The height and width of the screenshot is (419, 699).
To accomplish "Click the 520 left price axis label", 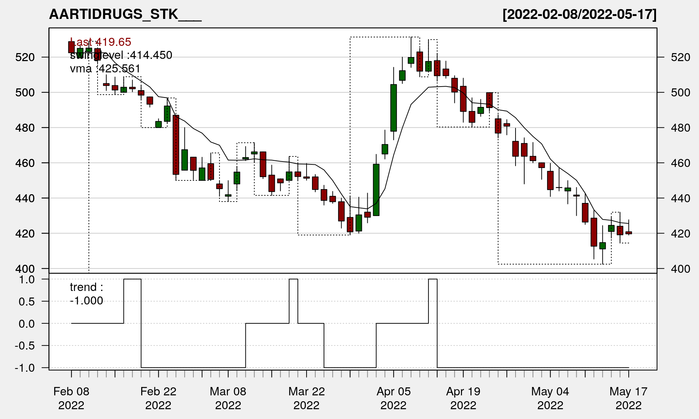I will point(25,57).
